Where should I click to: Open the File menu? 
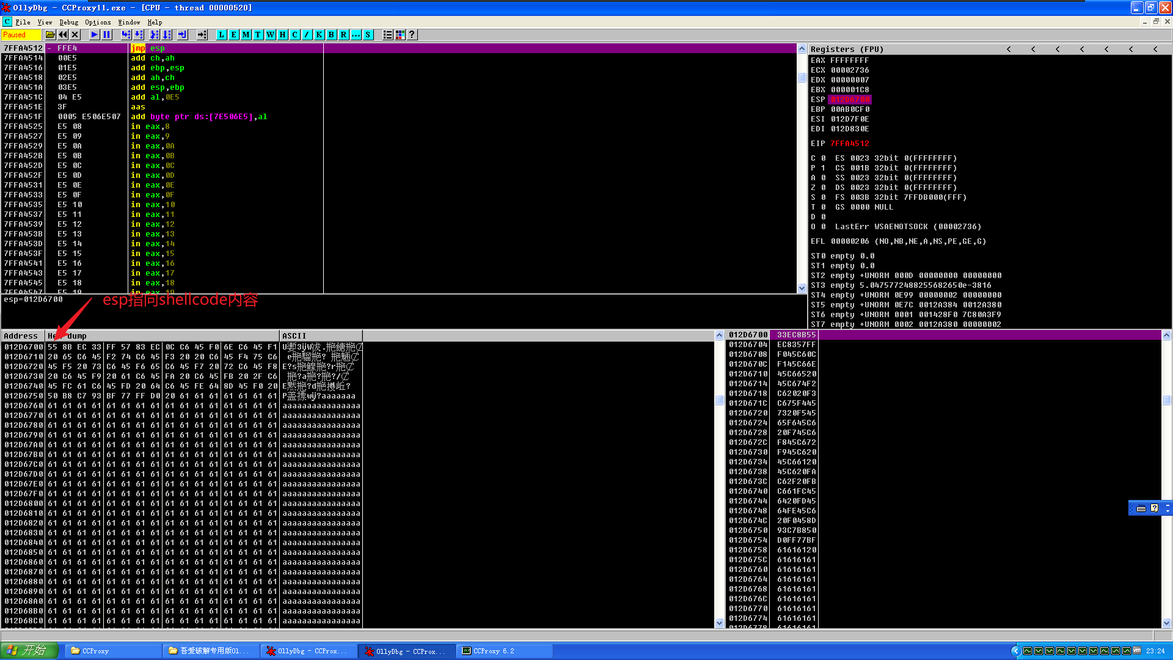click(23, 22)
